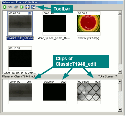Click up arrow of clips pane scrollbar
The image size is (125, 116).
tap(120, 81)
